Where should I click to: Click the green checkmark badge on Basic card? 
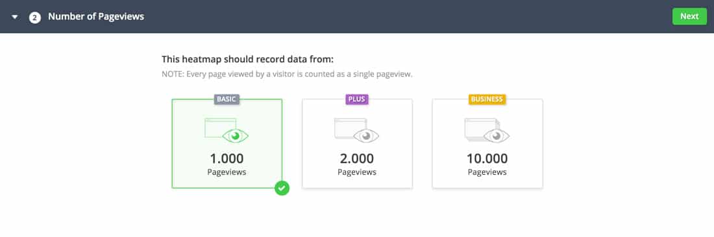pyautogui.click(x=282, y=188)
